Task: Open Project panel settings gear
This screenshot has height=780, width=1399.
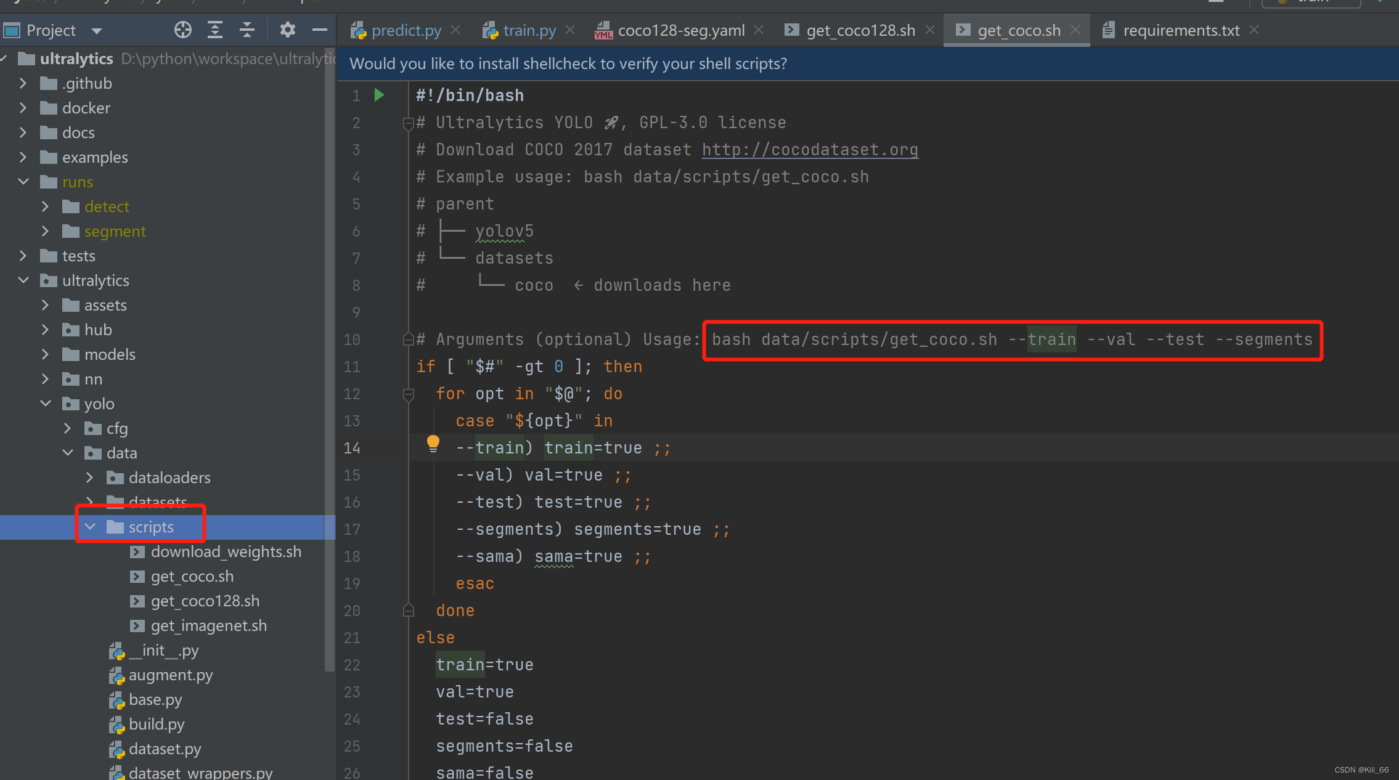Action: tap(287, 30)
